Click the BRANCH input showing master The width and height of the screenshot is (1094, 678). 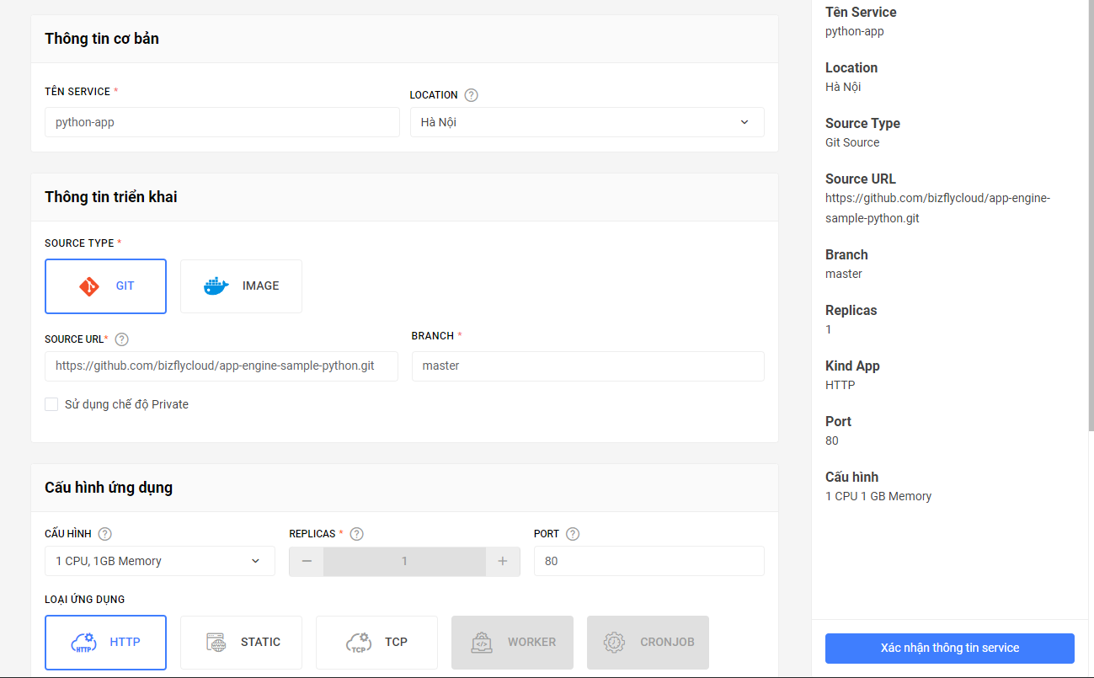click(x=587, y=366)
